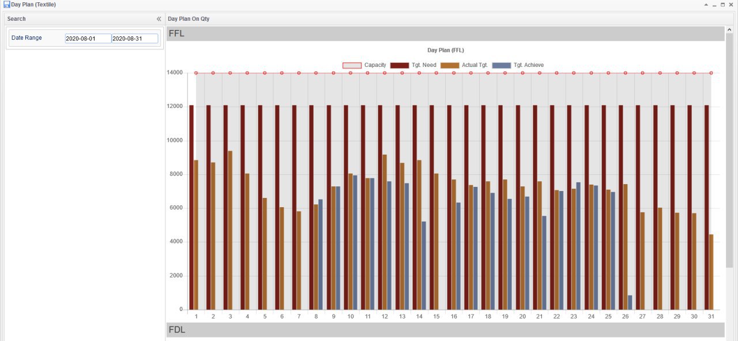
Task: Click the FFL section header
Action: 445,33
